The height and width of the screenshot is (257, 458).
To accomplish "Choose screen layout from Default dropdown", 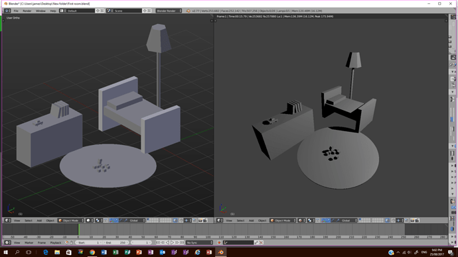I will (x=78, y=11).
